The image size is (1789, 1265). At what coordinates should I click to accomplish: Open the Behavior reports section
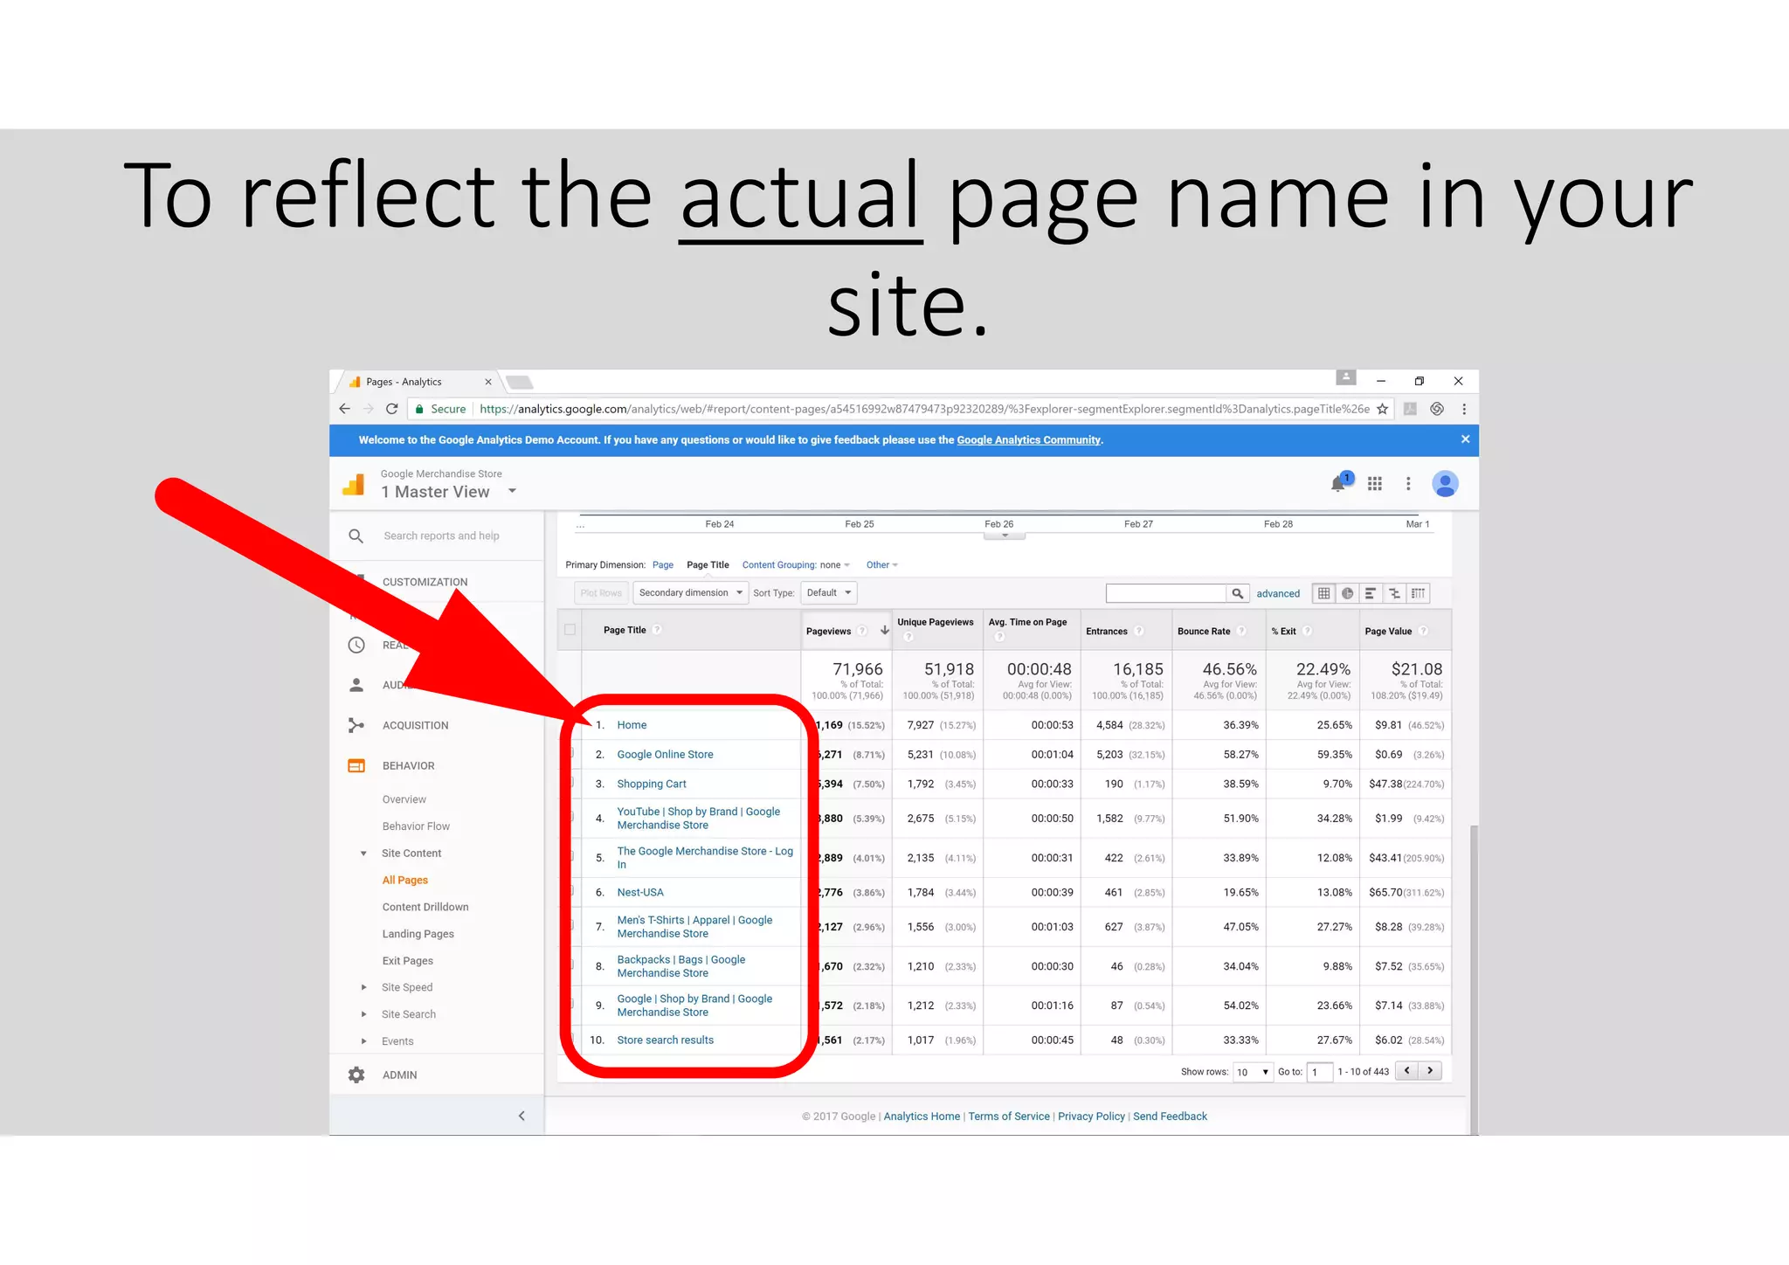[x=408, y=765]
